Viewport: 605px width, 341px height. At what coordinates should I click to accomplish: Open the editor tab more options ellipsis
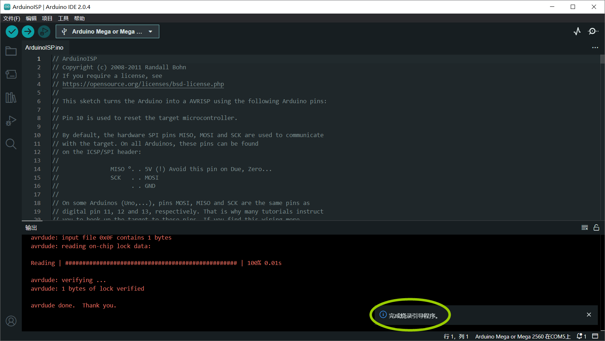[595, 47]
